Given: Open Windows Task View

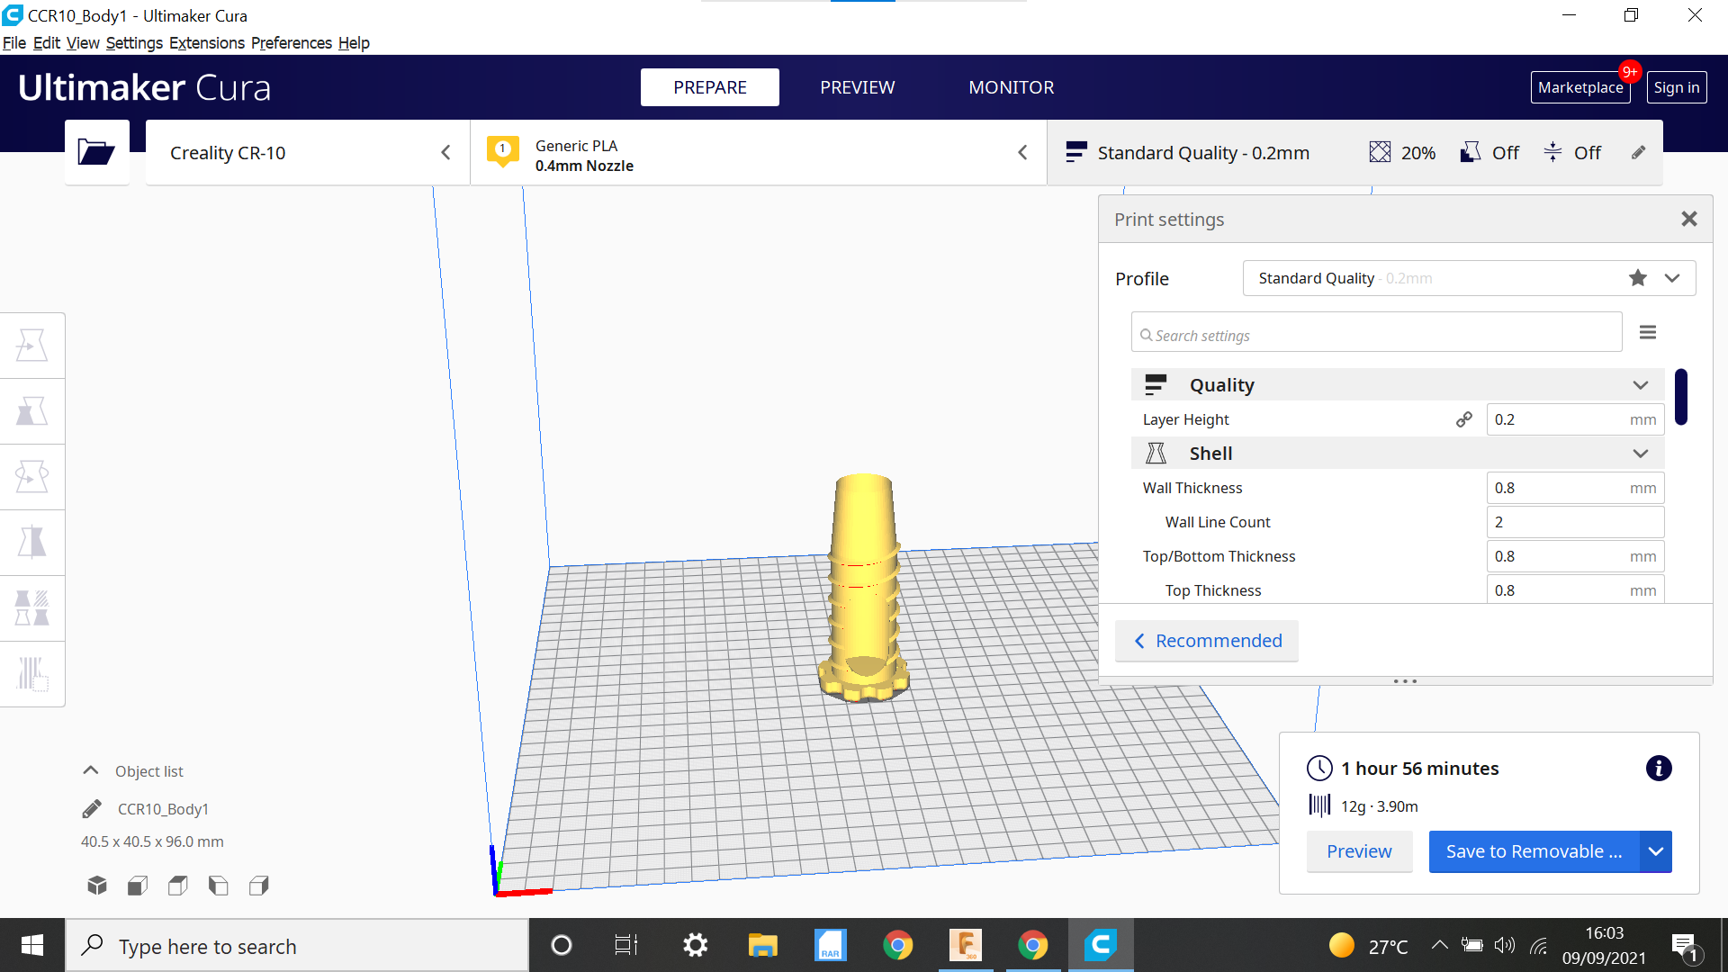Looking at the screenshot, I should [626, 945].
